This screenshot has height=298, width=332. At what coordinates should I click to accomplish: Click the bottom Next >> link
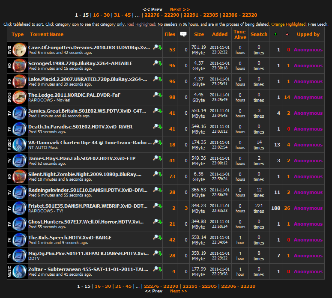[x=179, y=291]
